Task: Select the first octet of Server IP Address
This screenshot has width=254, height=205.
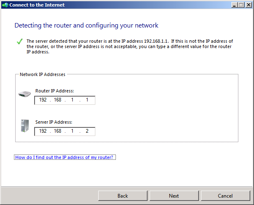Action: point(43,131)
